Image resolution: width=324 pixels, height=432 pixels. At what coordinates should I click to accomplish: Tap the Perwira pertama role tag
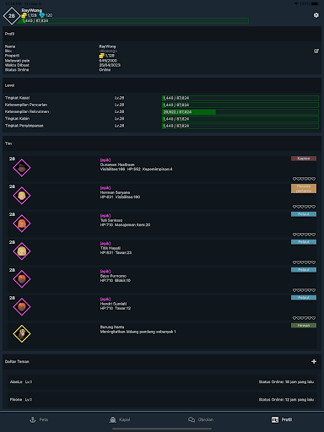[x=304, y=189]
